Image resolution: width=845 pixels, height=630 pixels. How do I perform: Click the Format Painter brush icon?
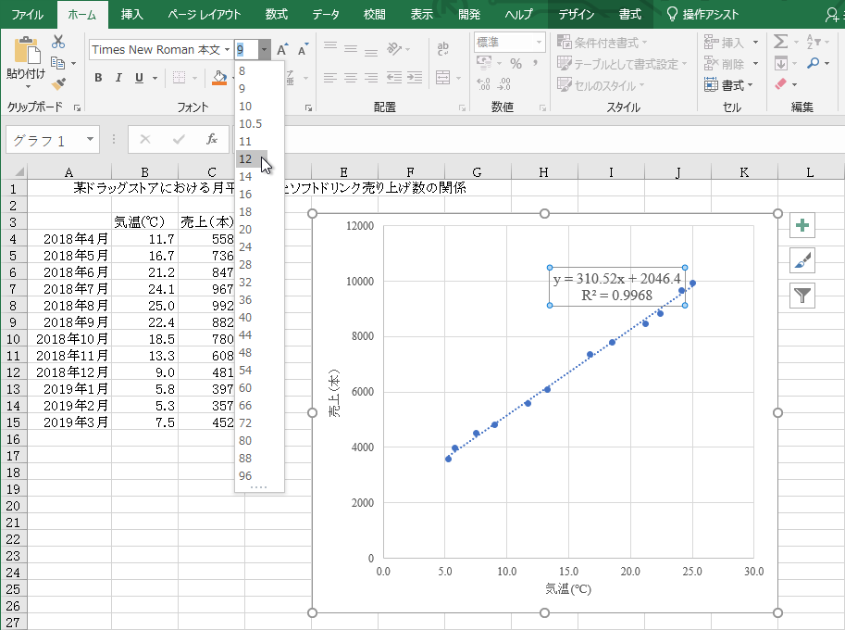58,83
